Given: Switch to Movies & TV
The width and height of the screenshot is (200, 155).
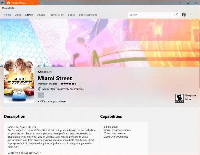Looking at the screenshot, I should pyautogui.click(x=57, y=15).
